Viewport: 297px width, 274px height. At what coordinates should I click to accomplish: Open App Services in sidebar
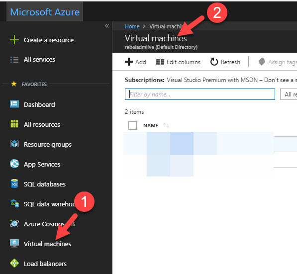pyautogui.click(x=42, y=165)
